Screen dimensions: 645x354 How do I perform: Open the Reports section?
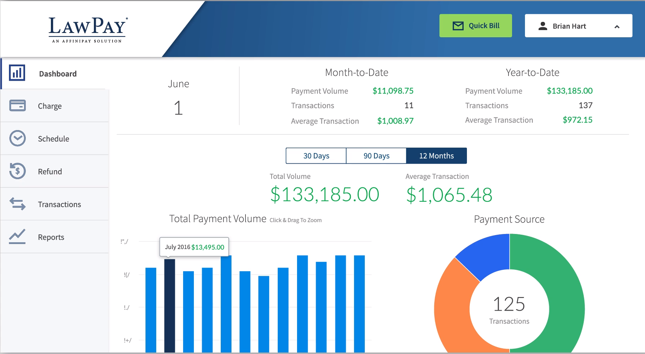tap(55, 237)
